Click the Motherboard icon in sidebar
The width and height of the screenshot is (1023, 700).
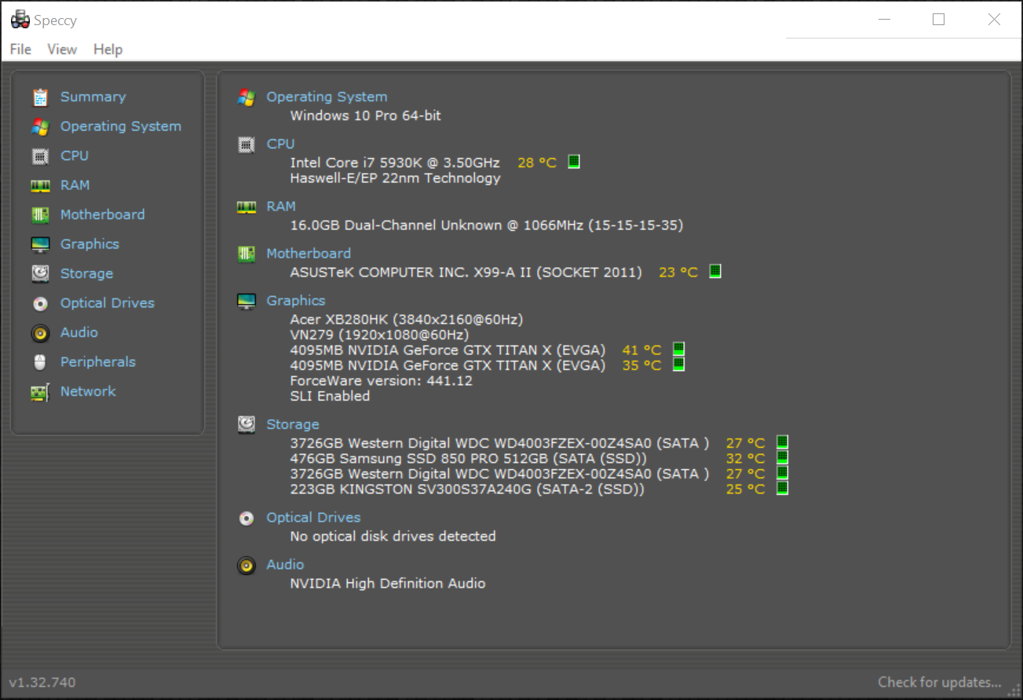click(40, 214)
